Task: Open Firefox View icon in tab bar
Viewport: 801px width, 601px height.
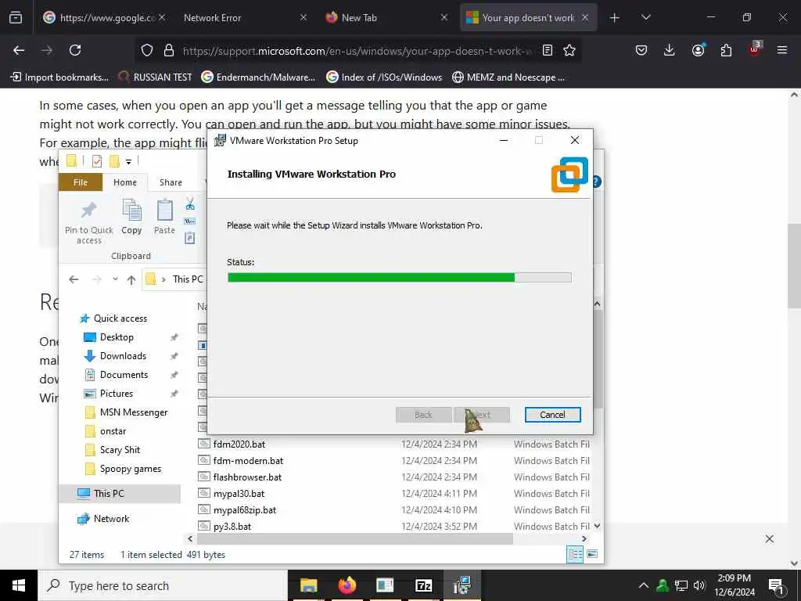Action: [16, 17]
